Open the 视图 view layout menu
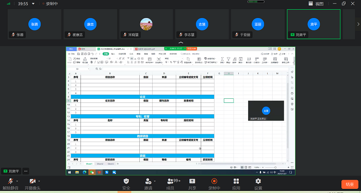 [x=316, y=4]
